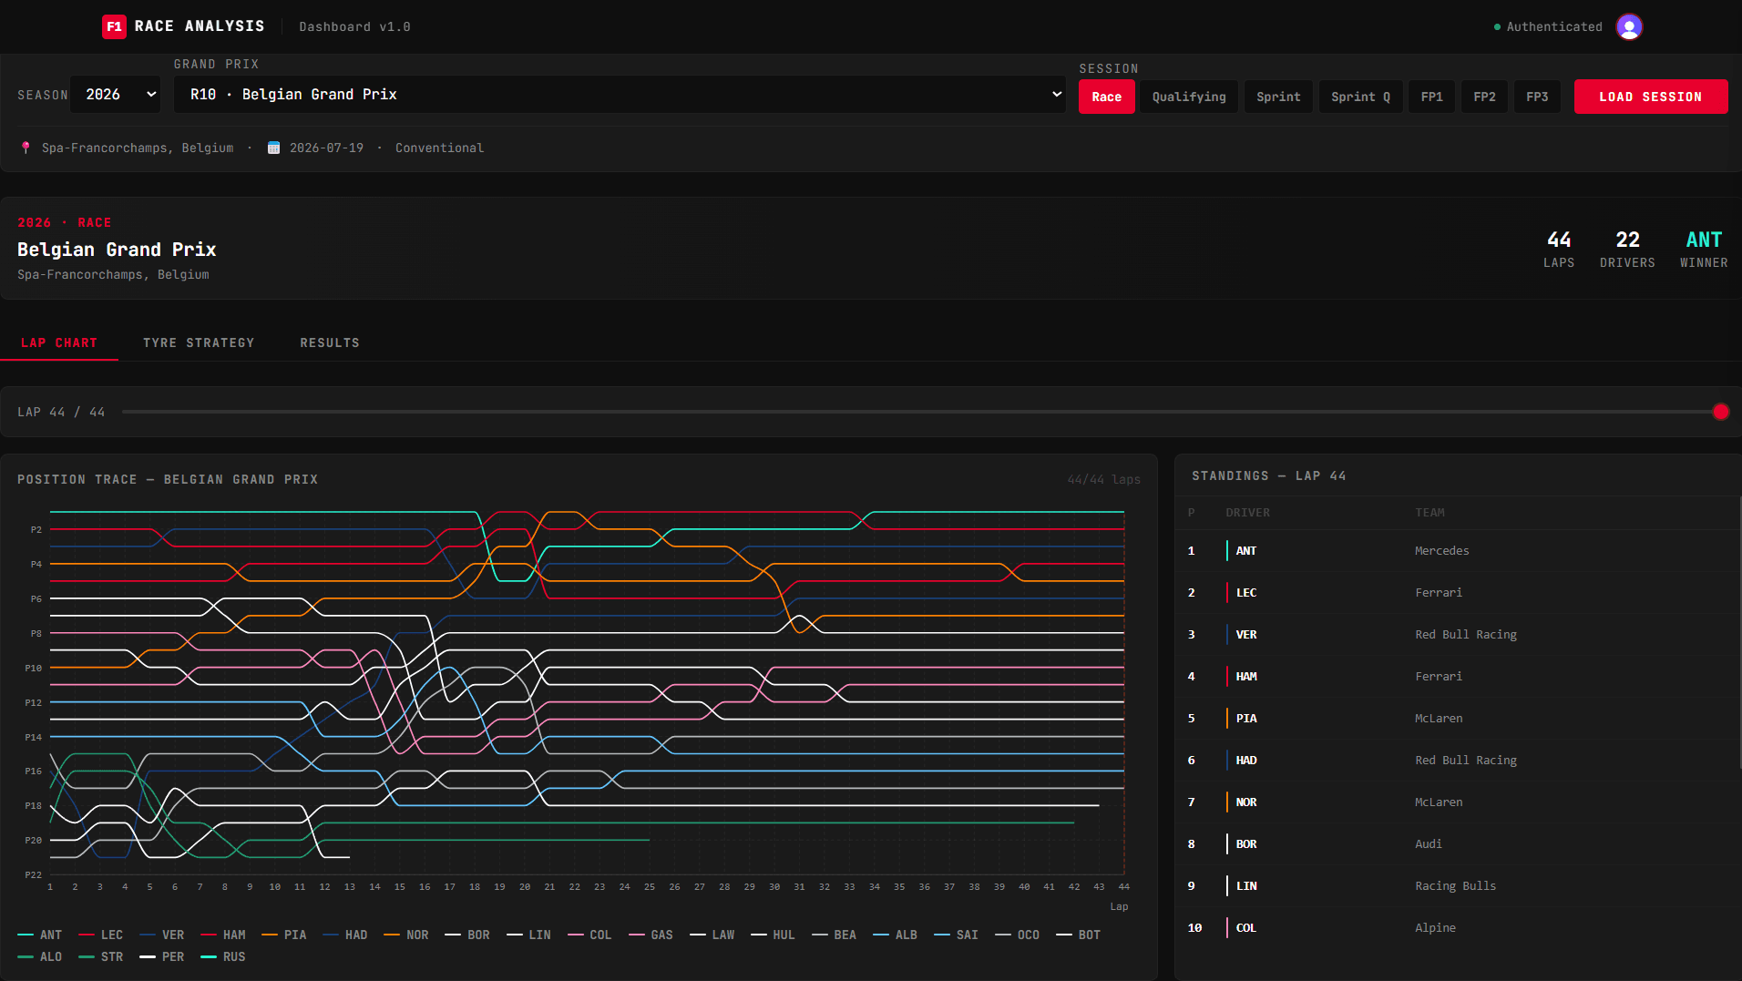Select ANT row in standings
The image size is (1742, 981).
tap(1458, 551)
